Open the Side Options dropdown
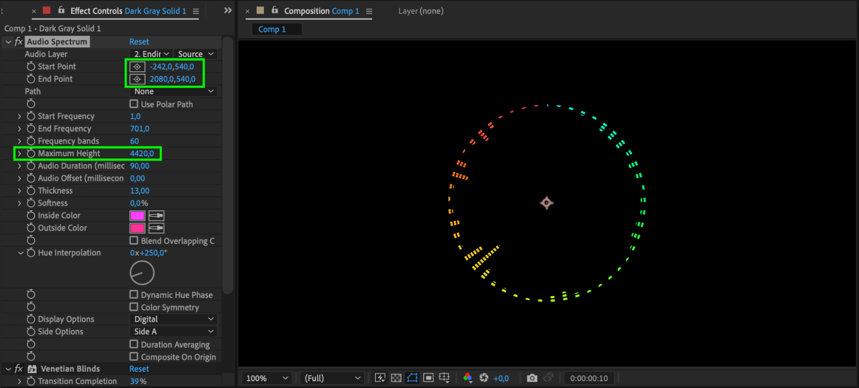 [x=173, y=331]
